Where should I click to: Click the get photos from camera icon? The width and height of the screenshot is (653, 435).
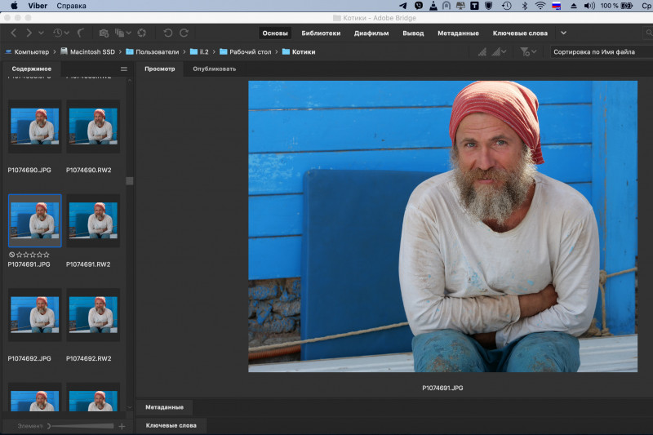[x=104, y=33]
